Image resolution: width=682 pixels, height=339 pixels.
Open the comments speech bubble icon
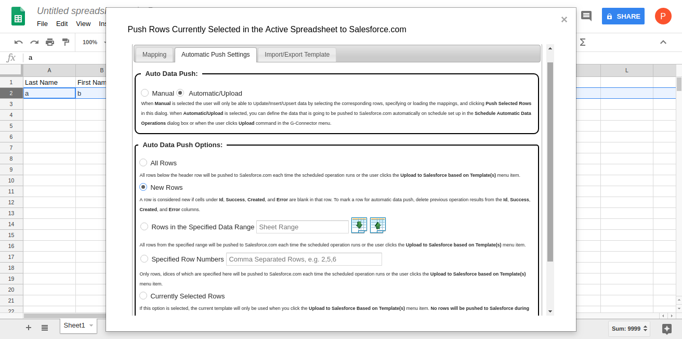tap(586, 16)
